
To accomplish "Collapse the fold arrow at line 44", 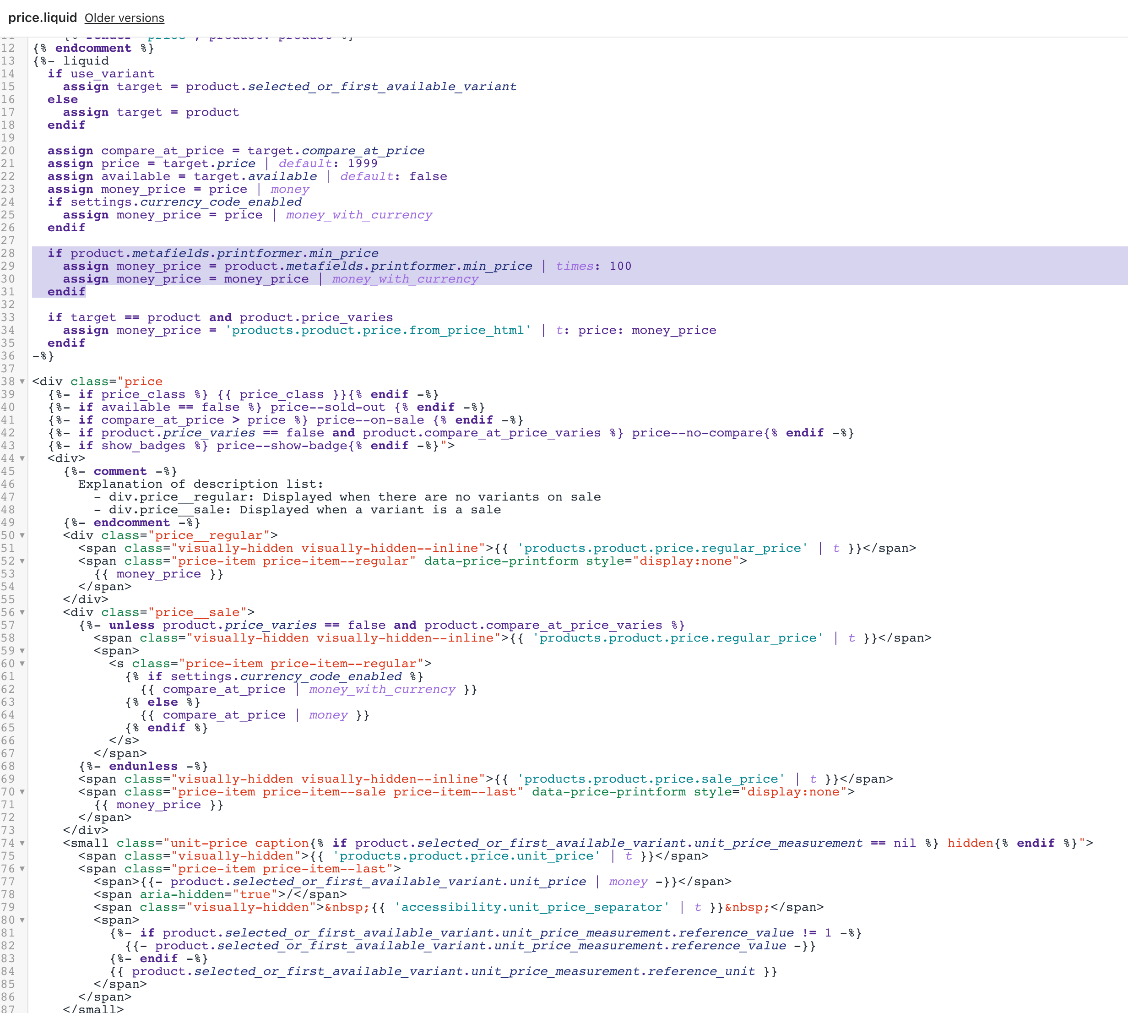I will (22, 458).
